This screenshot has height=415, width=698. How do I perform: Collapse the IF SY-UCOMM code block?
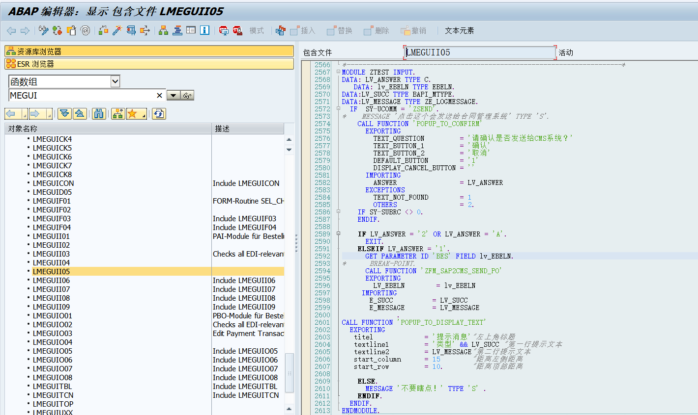(338, 109)
